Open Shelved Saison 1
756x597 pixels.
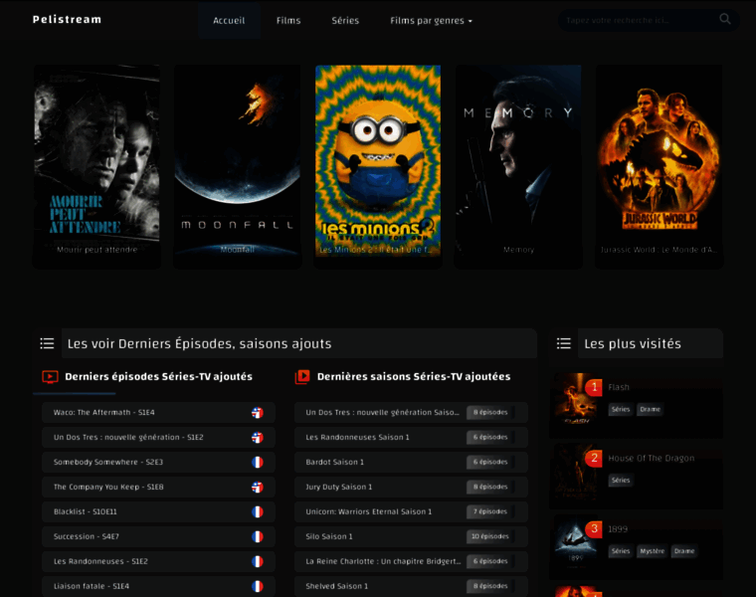pos(411,586)
